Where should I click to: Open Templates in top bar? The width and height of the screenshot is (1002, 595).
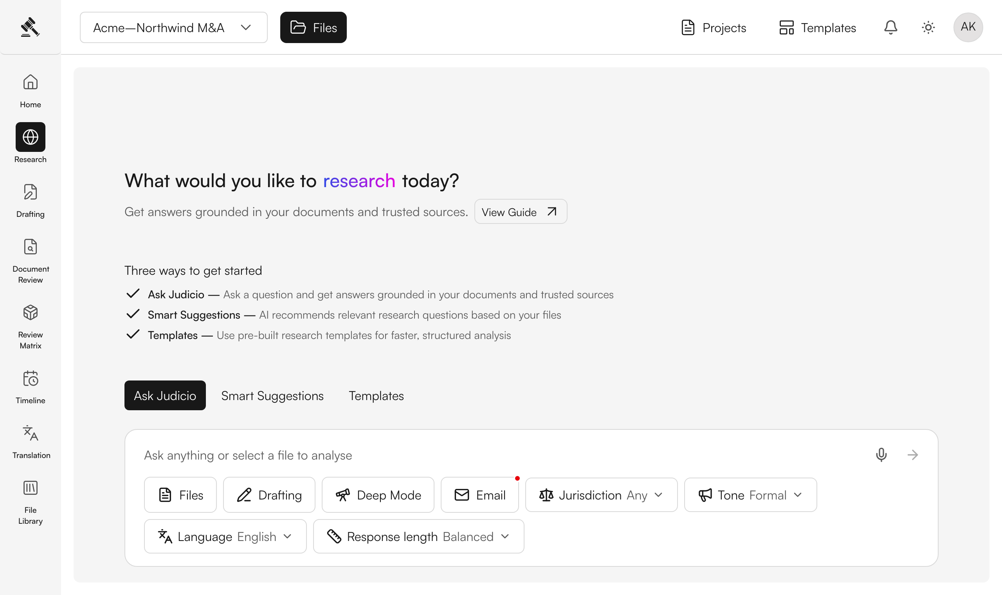[x=818, y=28]
